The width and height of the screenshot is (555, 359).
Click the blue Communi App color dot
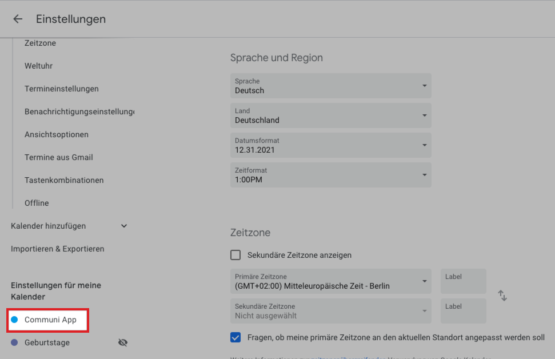pos(14,320)
